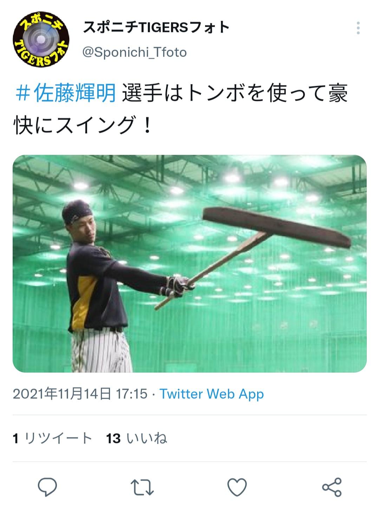This screenshot has height=506, width=379.
Task: Click the number 1 in retweet count
Action: [x=16, y=439]
